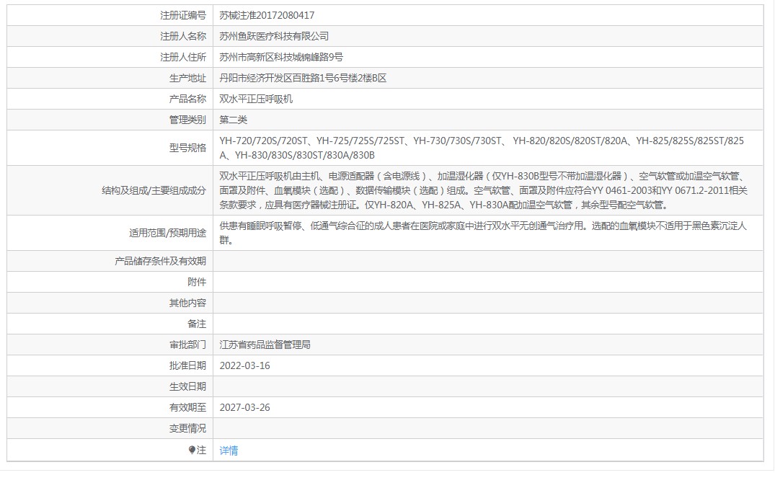The image size is (775, 488).
Task: Click the 注册人住所 label
Action: pos(183,57)
